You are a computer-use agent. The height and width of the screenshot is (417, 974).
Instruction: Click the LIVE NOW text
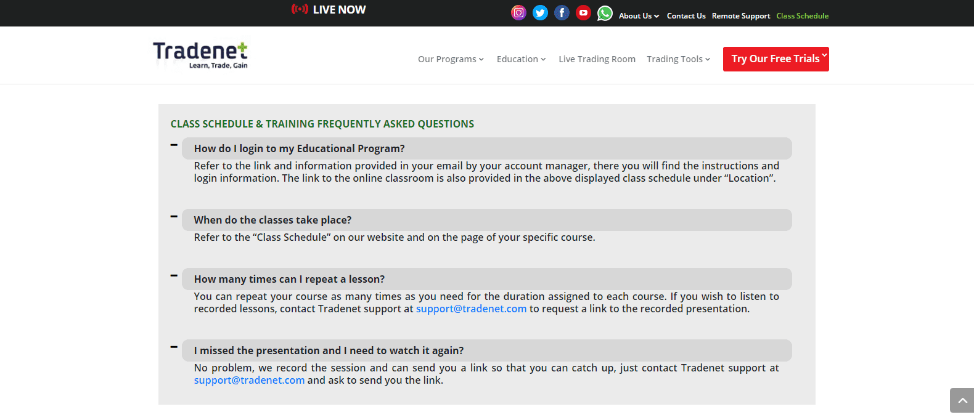tap(339, 9)
